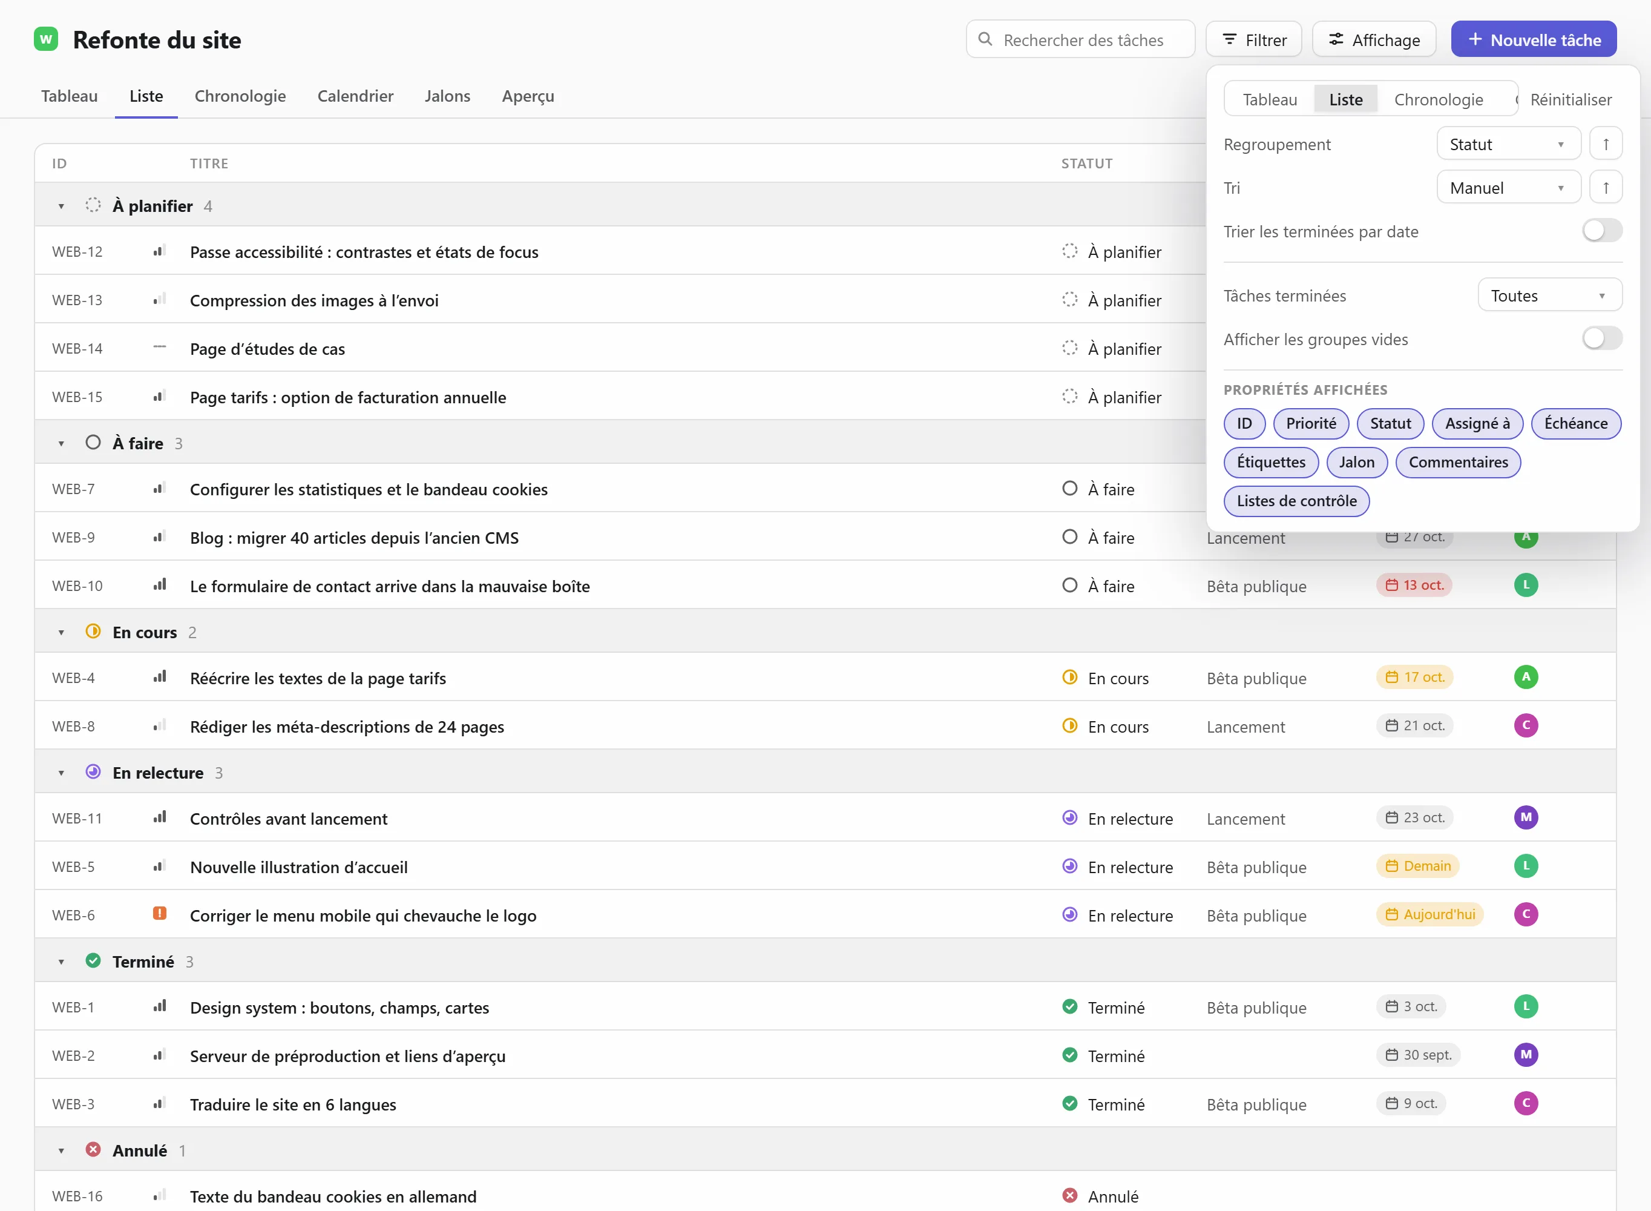Click the green W project icon
Screen dimensions: 1651x1211
point(46,39)
